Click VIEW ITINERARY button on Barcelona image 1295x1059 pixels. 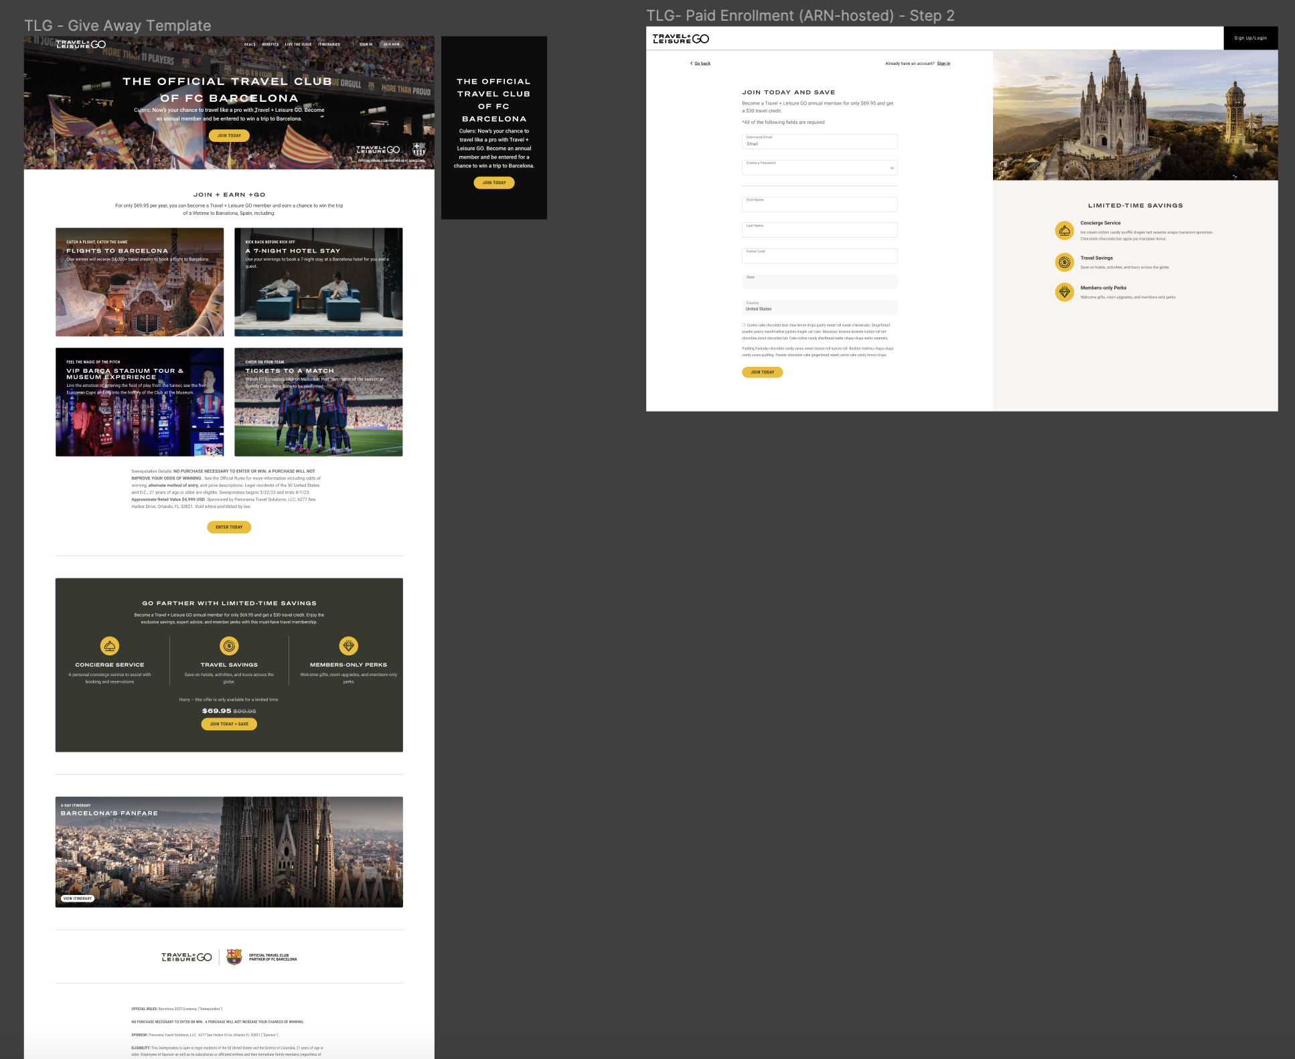[78, 899]
